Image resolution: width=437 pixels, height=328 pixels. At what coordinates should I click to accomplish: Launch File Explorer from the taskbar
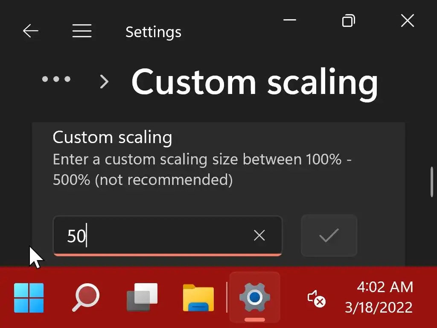click(x=198, y=298)
